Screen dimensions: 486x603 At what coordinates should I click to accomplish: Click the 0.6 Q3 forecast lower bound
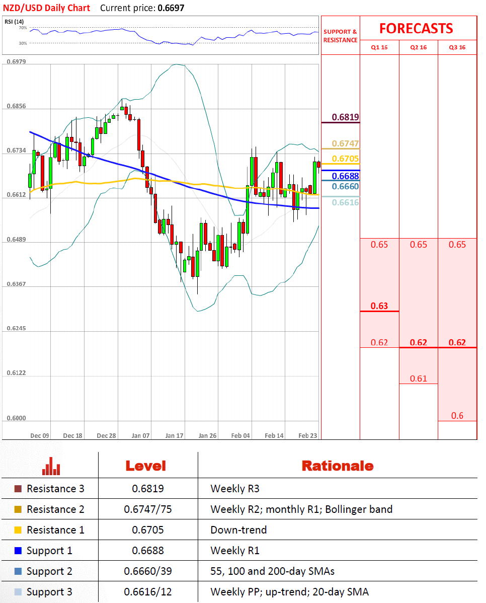click(x=457, y=416)
